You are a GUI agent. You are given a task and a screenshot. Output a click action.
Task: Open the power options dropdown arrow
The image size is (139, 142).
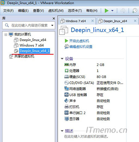click(112, 11)
